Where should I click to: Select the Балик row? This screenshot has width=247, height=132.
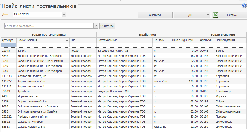(43, 50)
